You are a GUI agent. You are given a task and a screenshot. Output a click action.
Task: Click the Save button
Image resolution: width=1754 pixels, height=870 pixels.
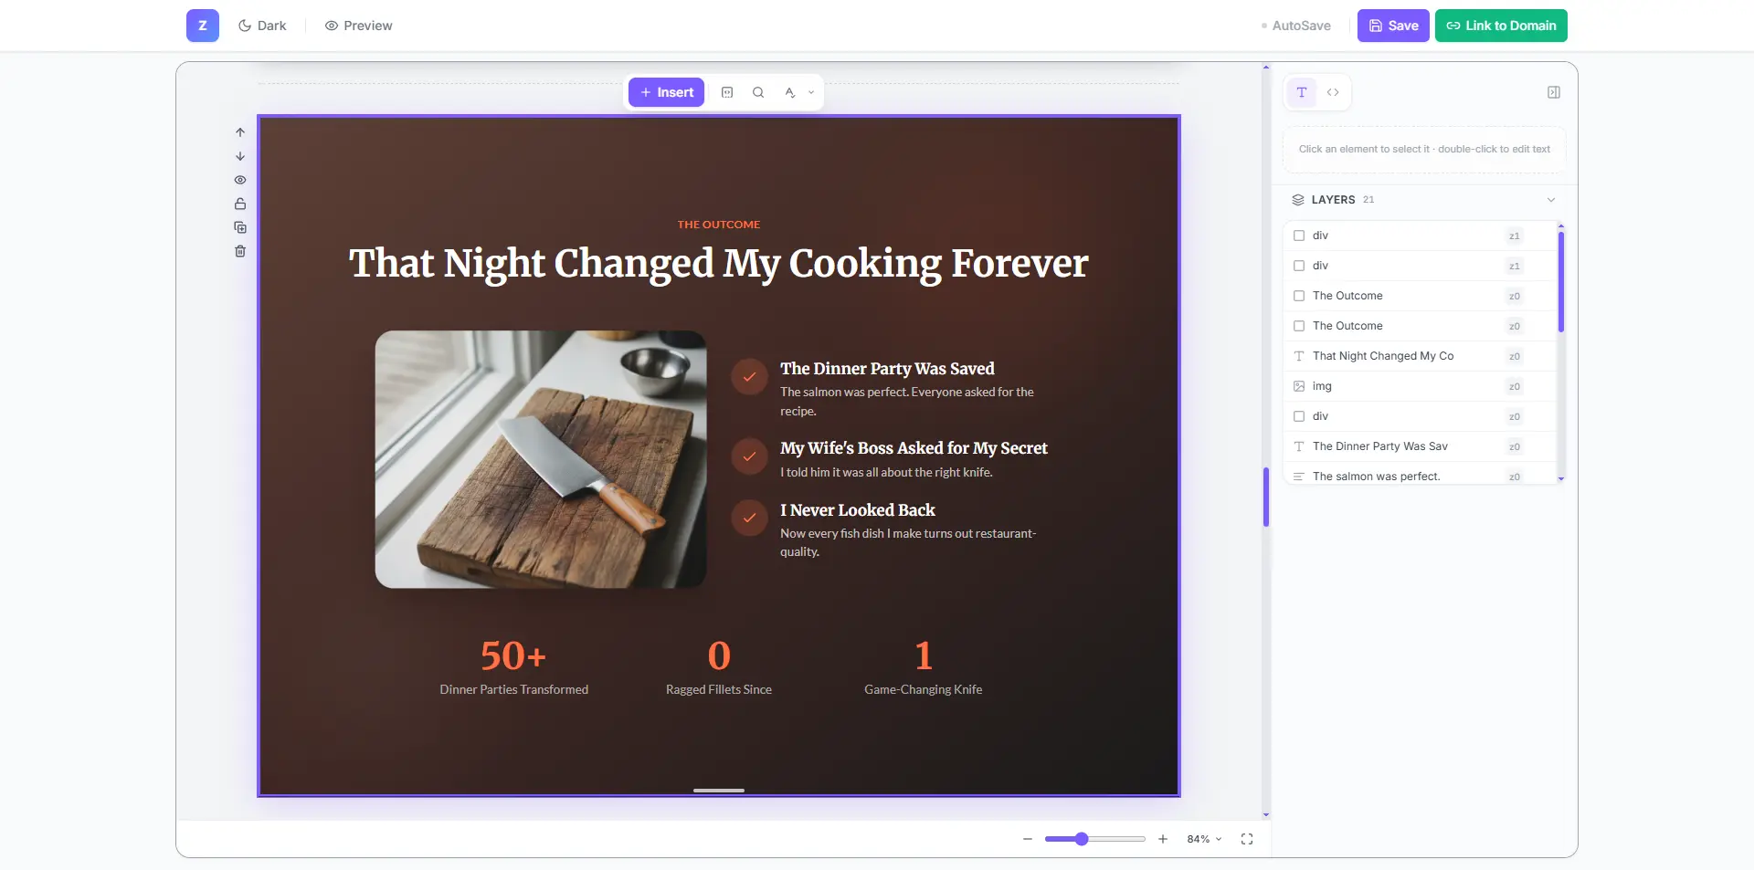[1392, 25]
